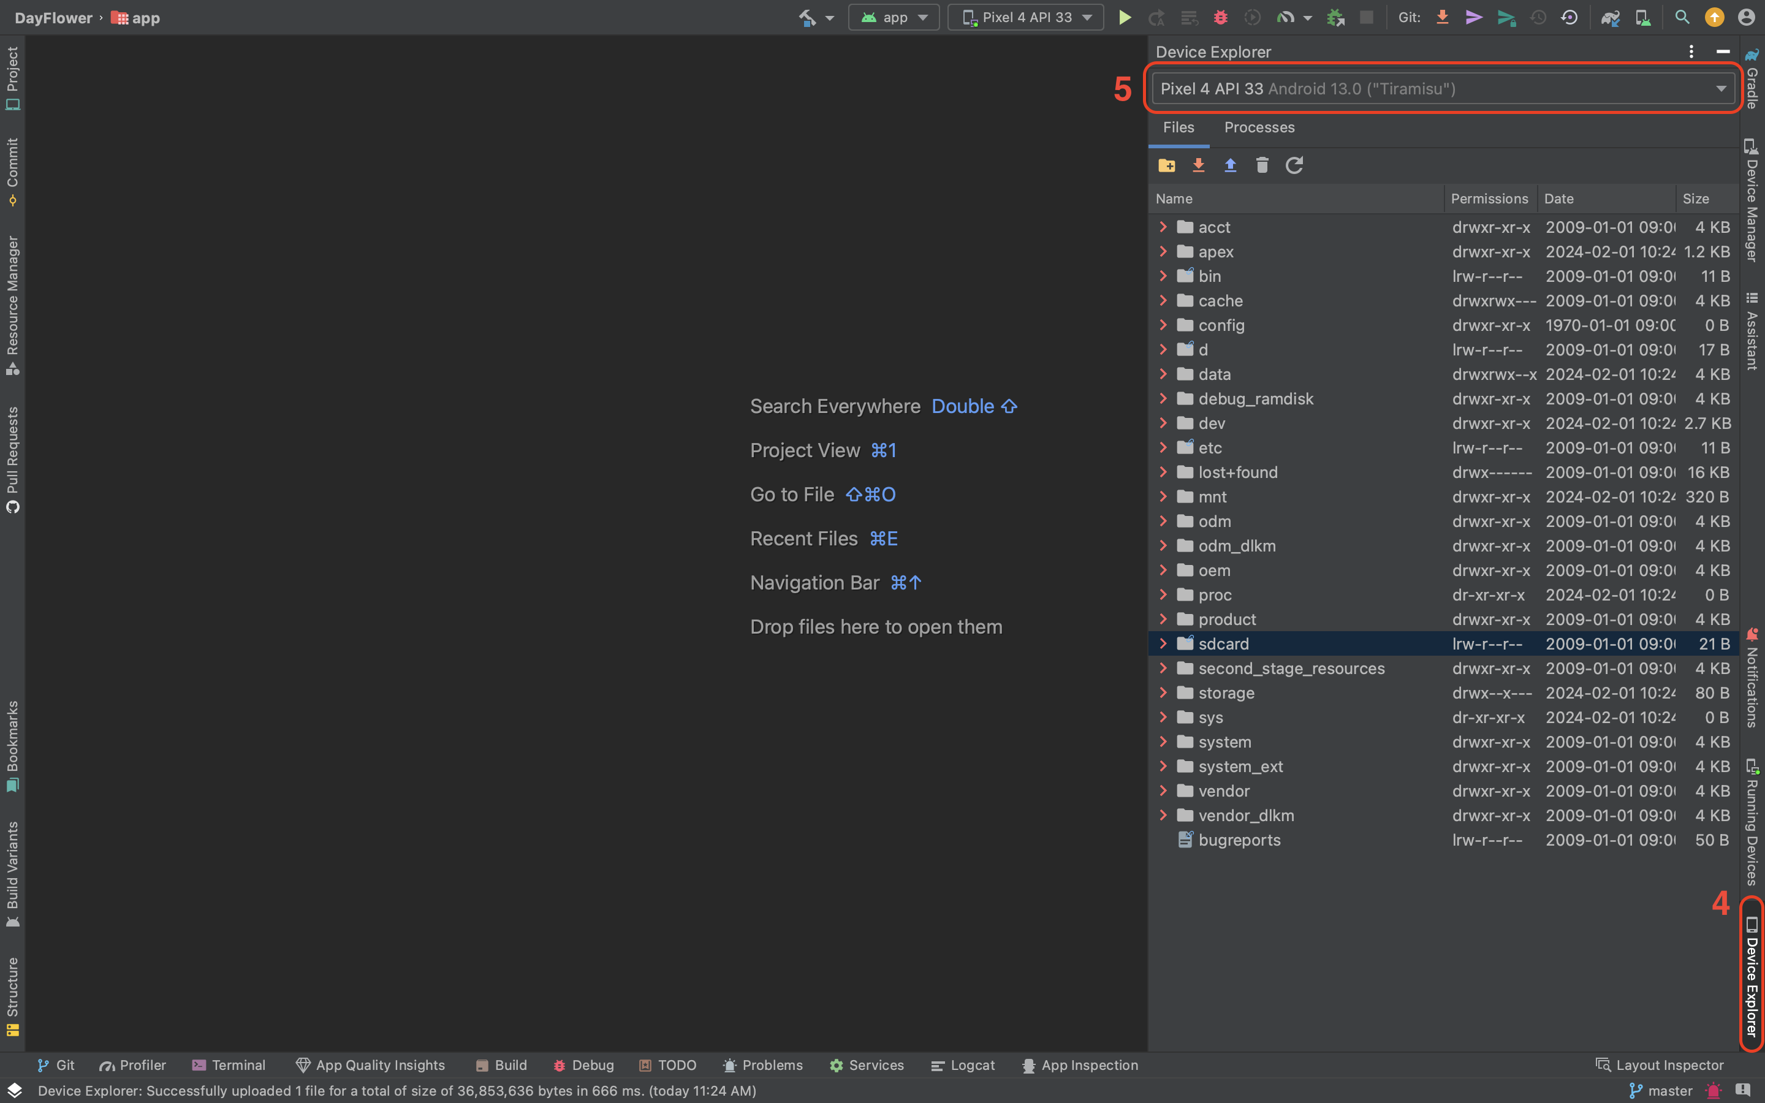Click the search magnifier icon in top toolbar
Image resolution: width=1765 pixels, height=1103 pixels.
[x=1682, y=18]
